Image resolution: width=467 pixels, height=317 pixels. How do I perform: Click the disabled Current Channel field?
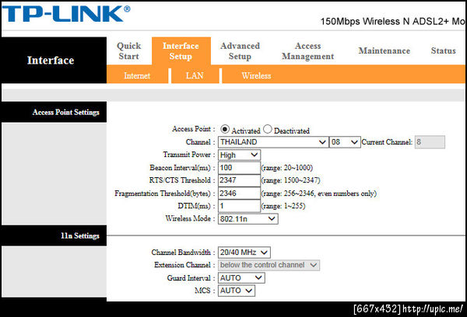[x=430, y=142]
